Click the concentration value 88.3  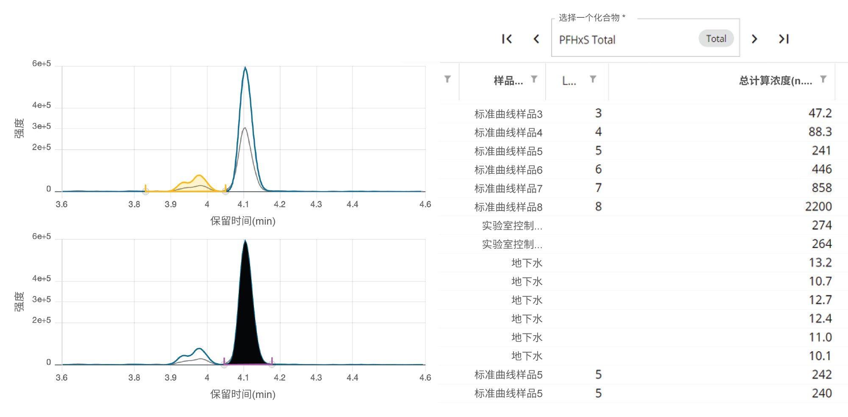(x=820, y=132)
